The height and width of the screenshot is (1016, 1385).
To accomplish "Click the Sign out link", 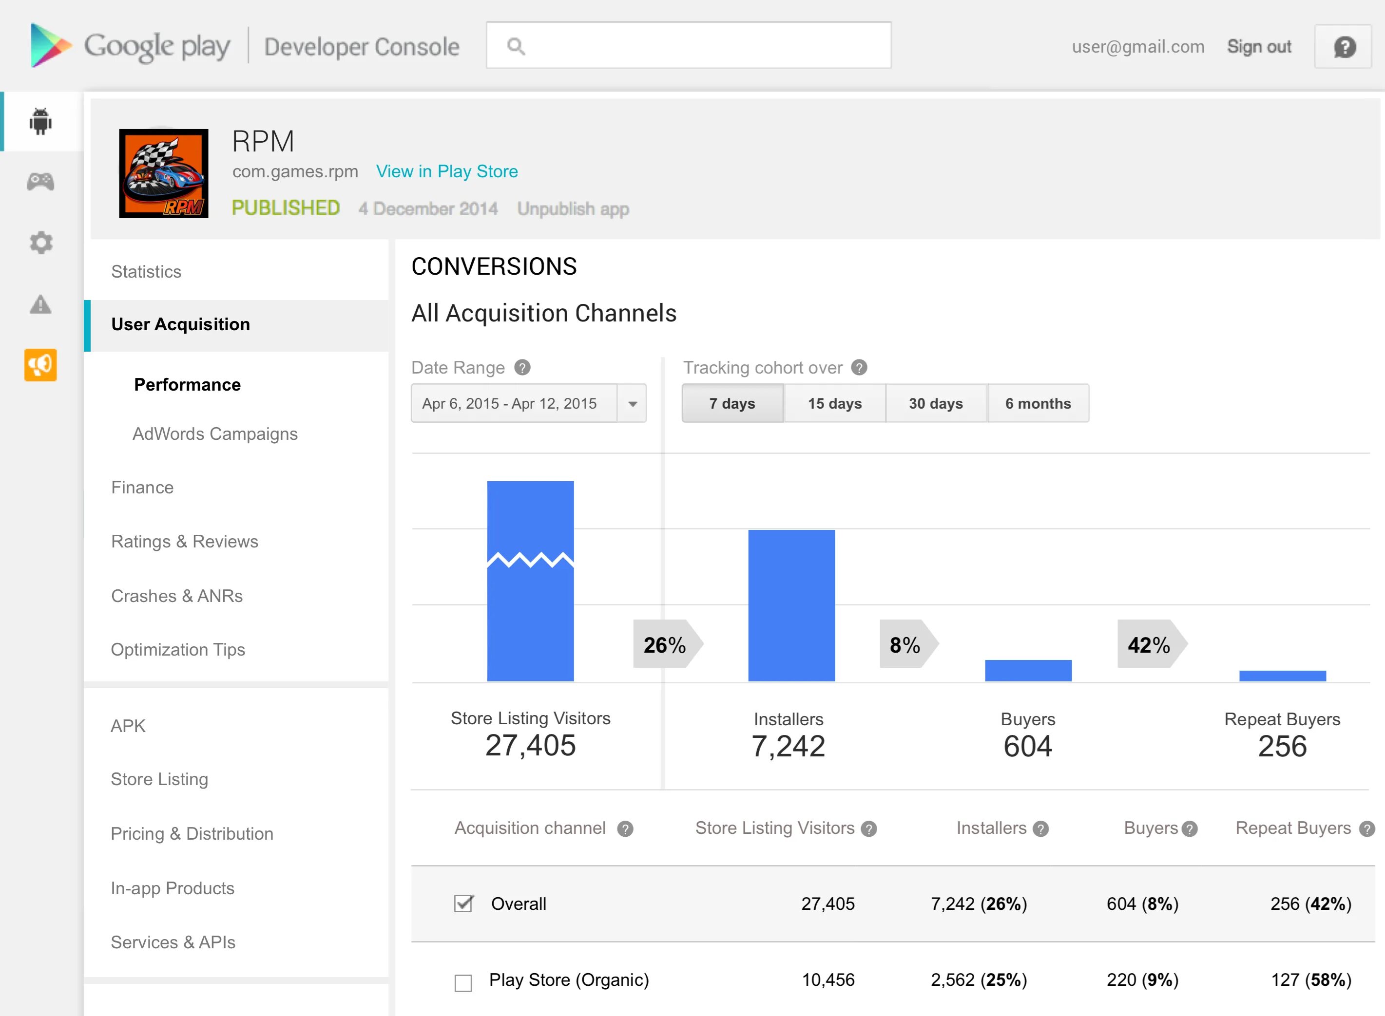I will click(1259, 47).
